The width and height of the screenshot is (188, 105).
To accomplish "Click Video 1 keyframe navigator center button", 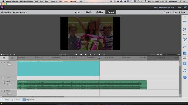I will (9, 65).
